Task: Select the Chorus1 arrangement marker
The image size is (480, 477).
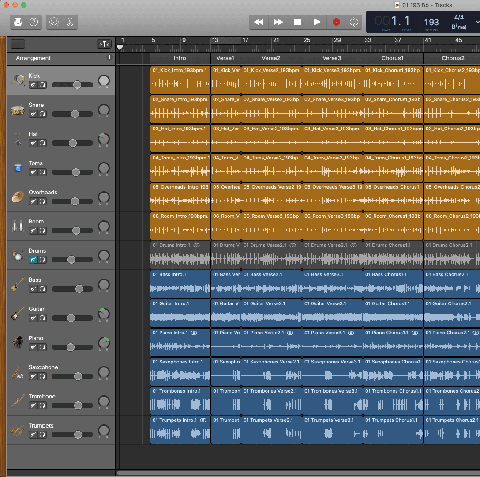Action: pos(392,58)
